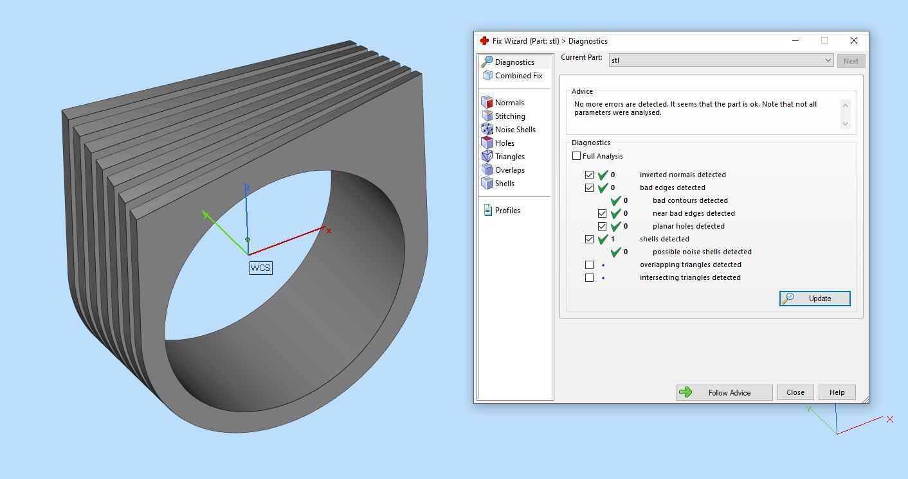Close the Fix Wizard window with X
The height and width of the screenshot is (479, 908).
(x=853, y=40)
